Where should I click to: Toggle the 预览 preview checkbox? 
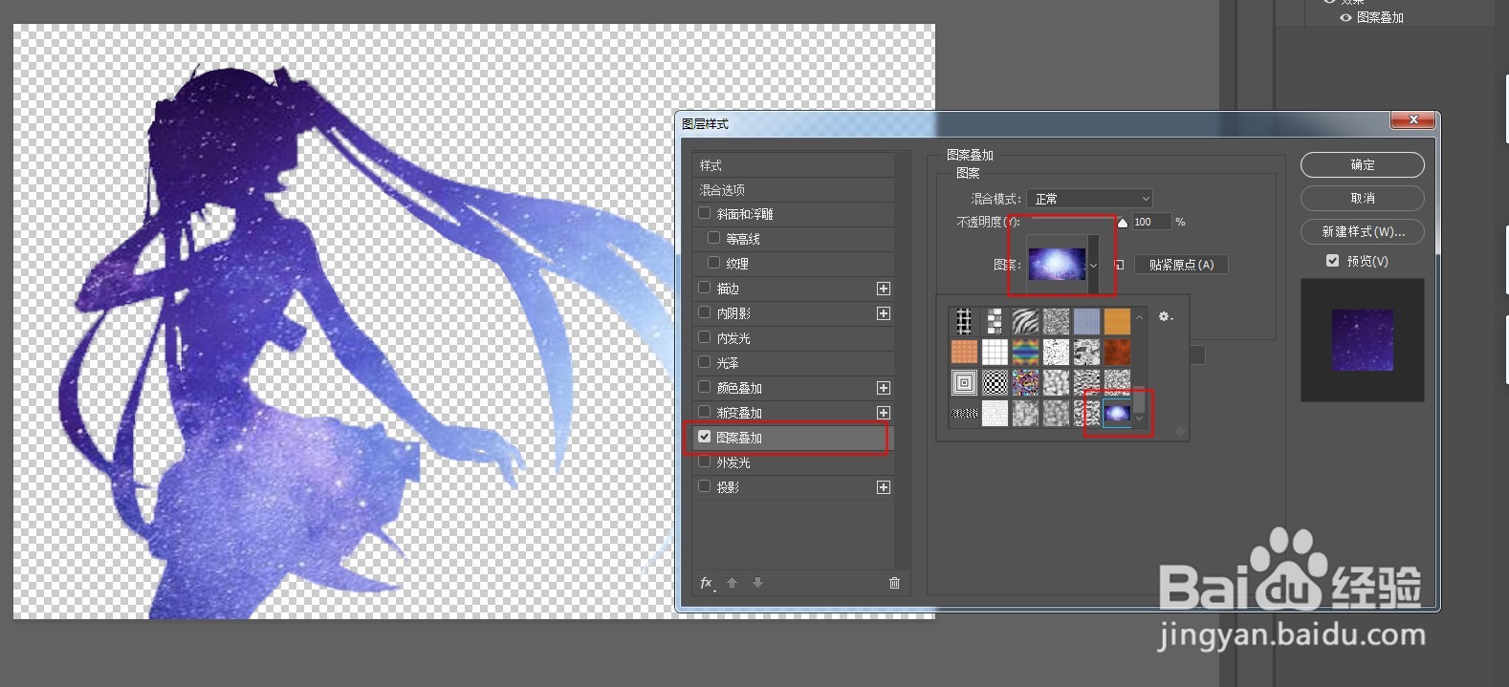pos(1332,261)
